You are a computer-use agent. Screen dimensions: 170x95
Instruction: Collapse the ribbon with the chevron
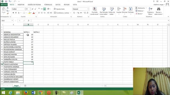pos(168,17)
